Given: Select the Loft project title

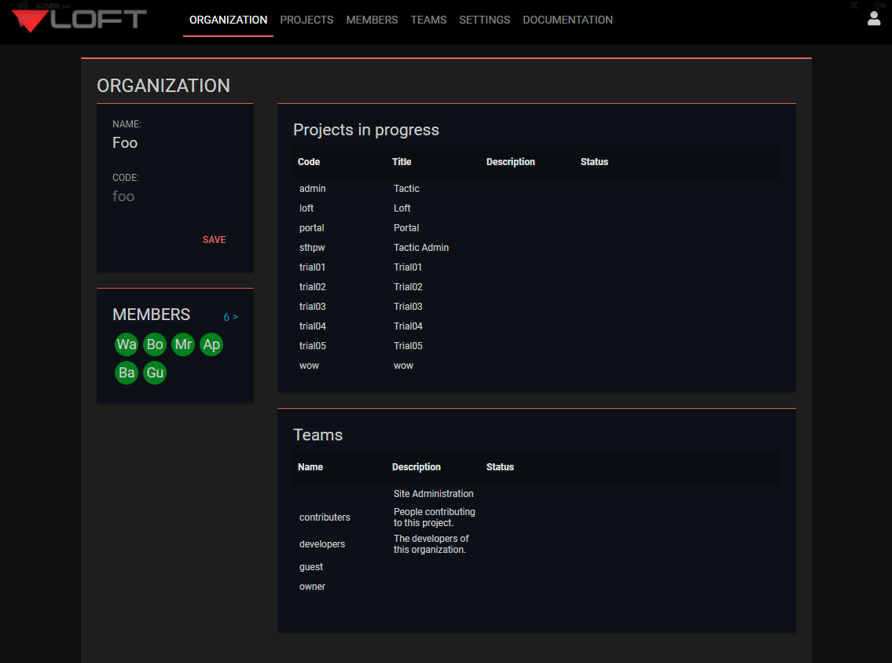Looking at the screenshot, I should (x=402, y=208).
